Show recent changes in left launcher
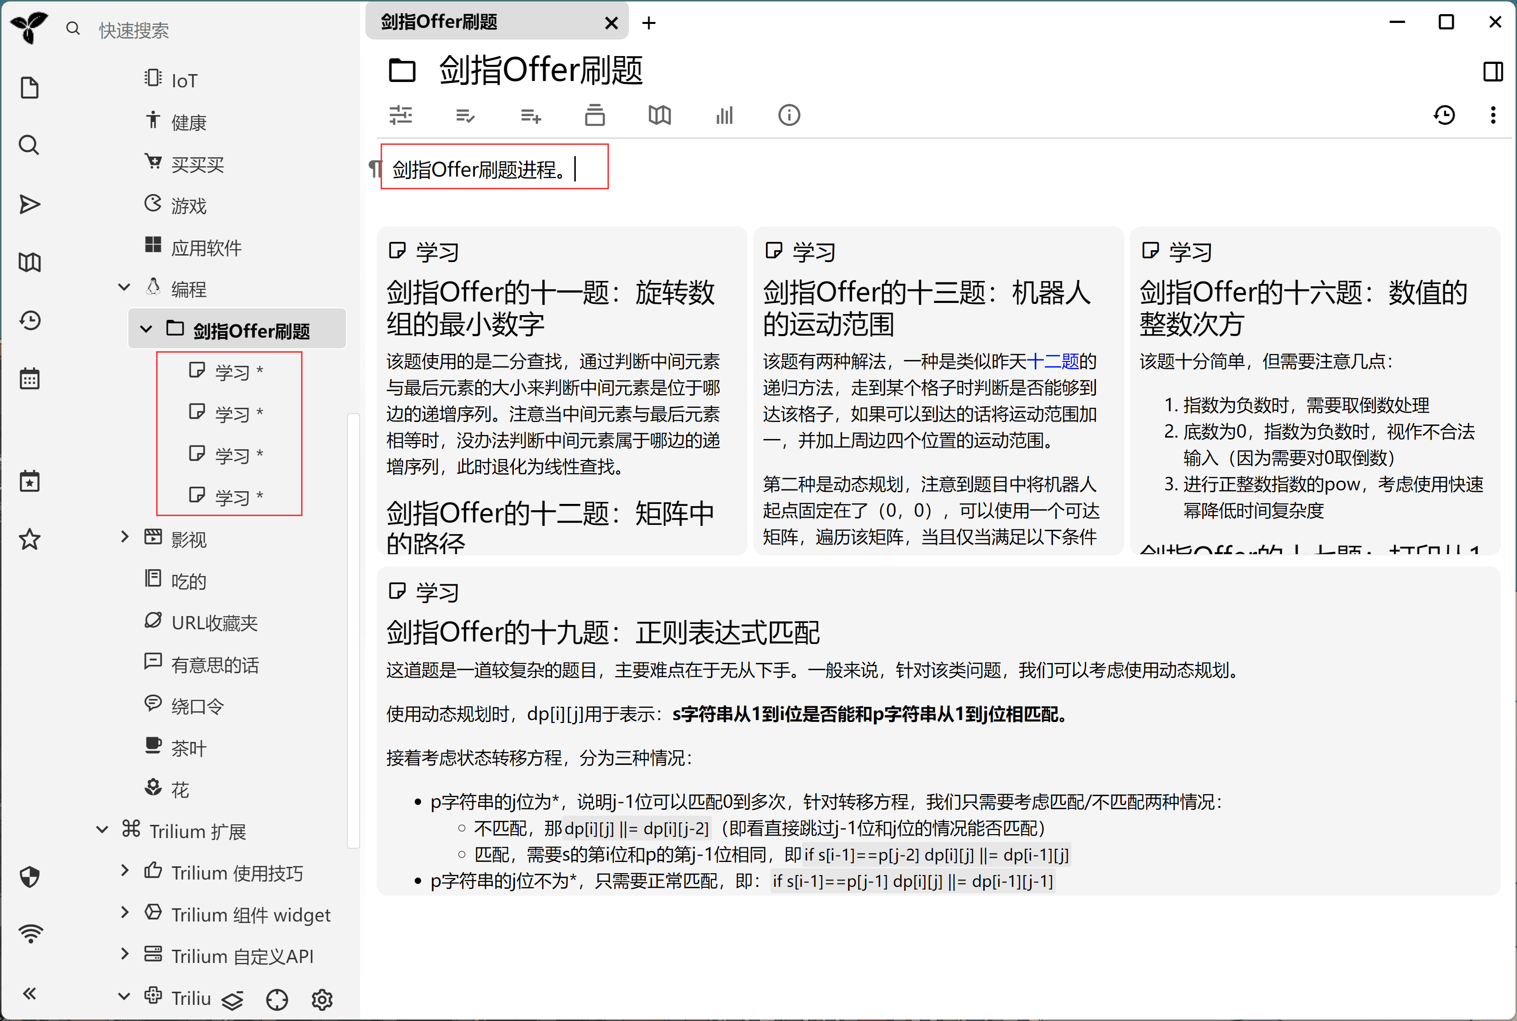The height and width of the screenshot is (1021, 1517). coord(29,320)
